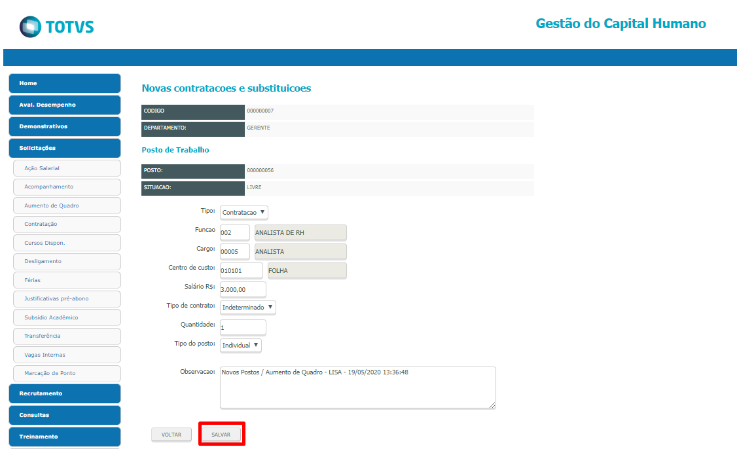Open the Recrutamento menu

pos(65,393)
